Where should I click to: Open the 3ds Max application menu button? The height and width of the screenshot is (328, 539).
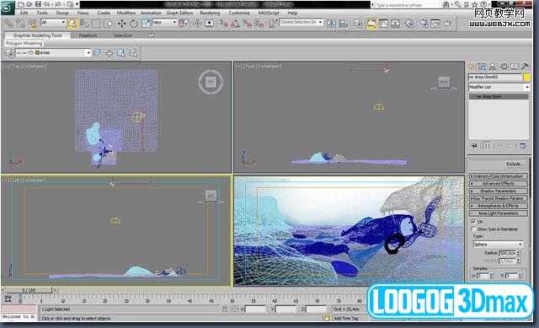[8, 8]
